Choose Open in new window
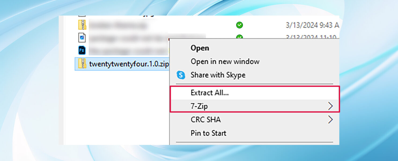Screen dimensions: 398x161 [225, 61]
